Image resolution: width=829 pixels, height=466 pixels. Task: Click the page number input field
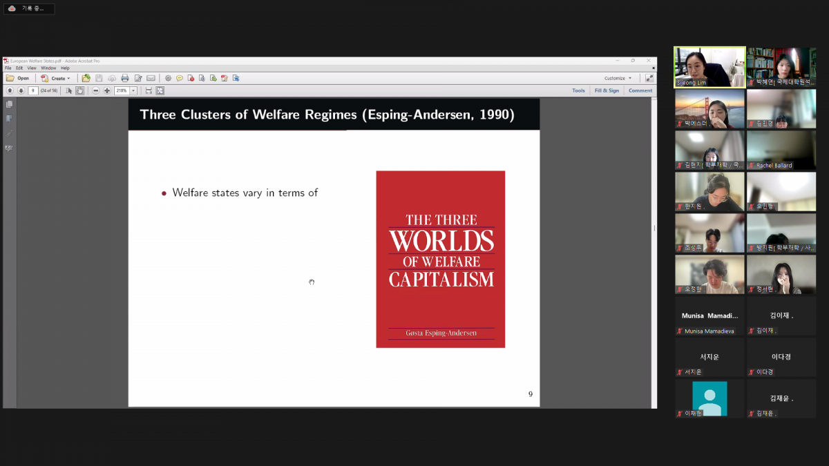click(33, 90)
